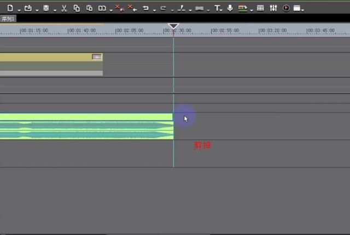Screen dimensions: 350x235
Task: Click the Ripple Delete icon
Action: click(131, 8)
